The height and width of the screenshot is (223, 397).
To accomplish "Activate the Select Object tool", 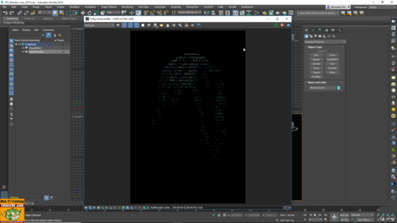I will pyautogui.click(x=55, y=13).
